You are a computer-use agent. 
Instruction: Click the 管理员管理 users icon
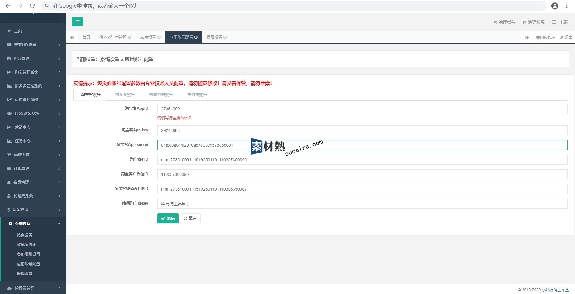pyautogui.click(x=10, y=288)
